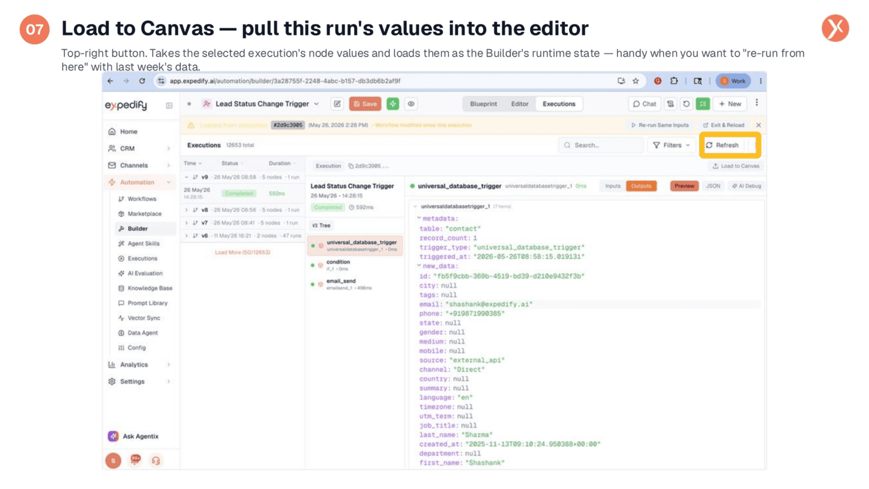Select the condition node in the tree
This screenshot has width=869, height=489.
(355, 265)
